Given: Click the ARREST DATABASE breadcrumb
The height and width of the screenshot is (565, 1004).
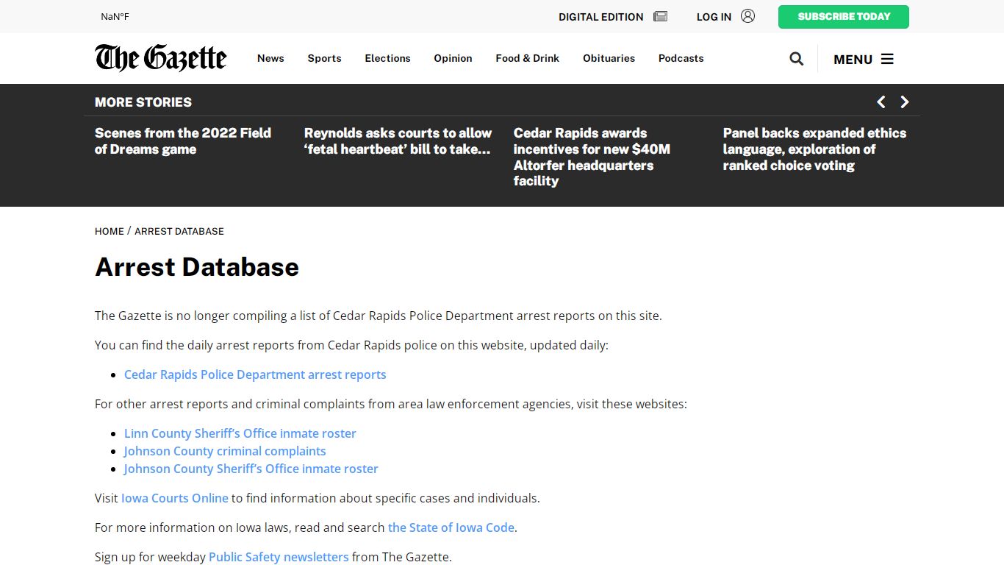Looking at the screenshot, I should (179, 231).
